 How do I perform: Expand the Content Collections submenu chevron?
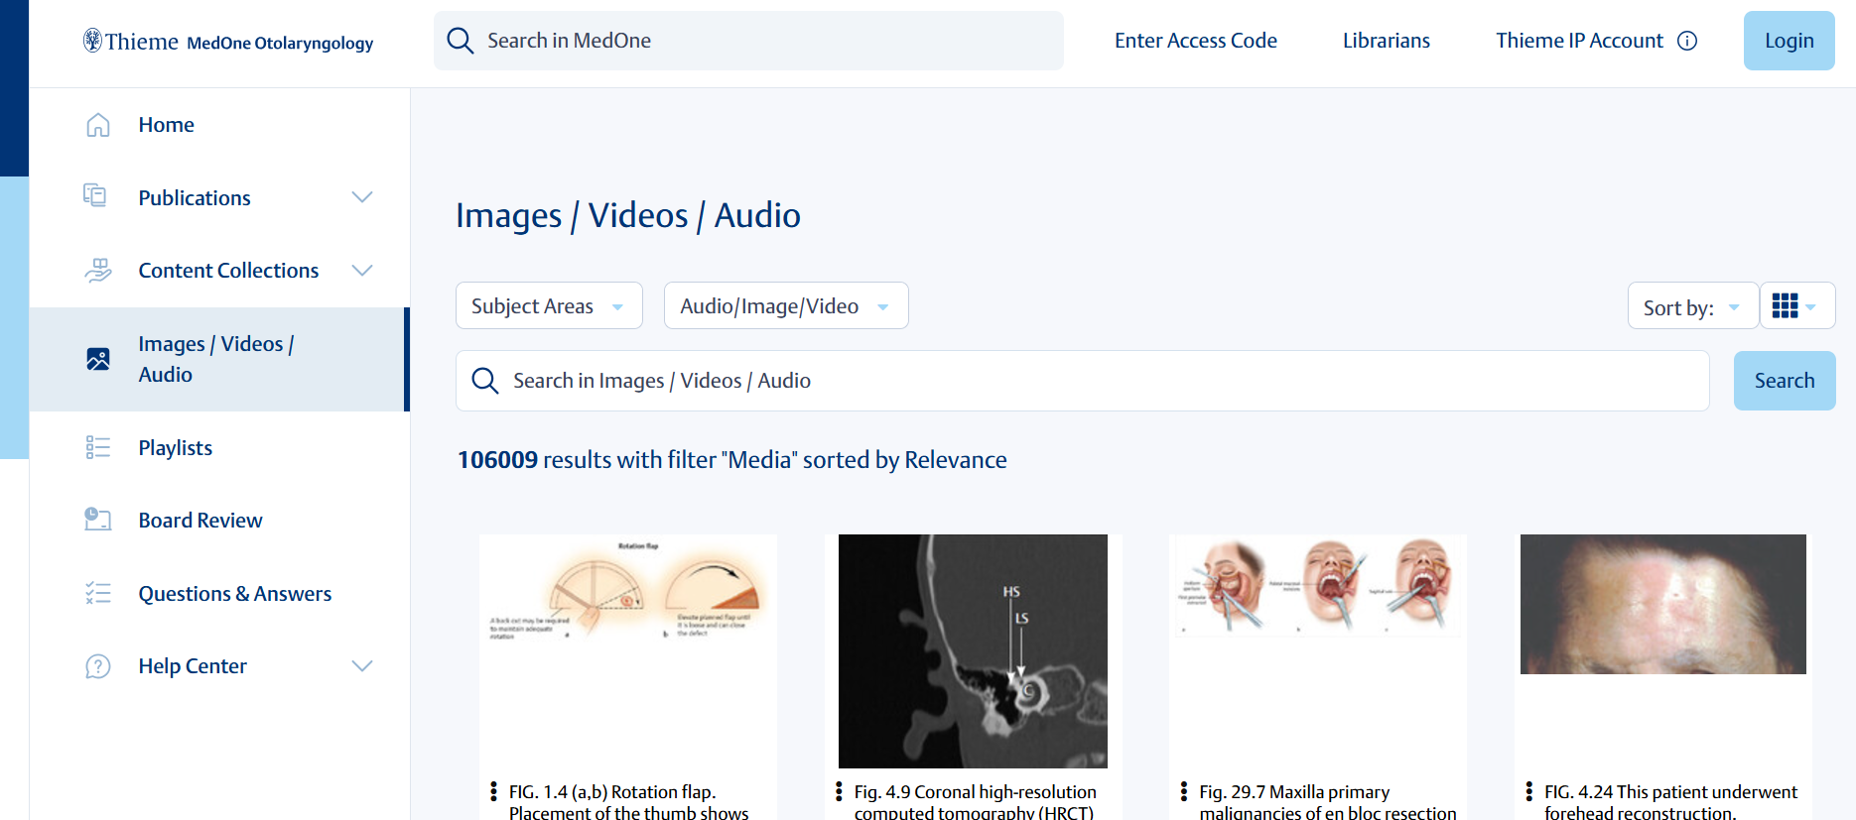pyautogui.click(x=362, y=270)
